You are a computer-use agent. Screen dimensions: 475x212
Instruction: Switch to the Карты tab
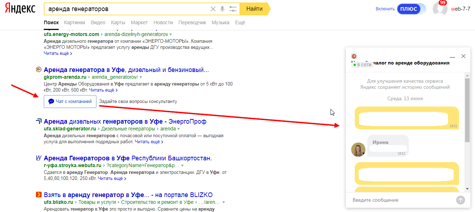[118, 22]
